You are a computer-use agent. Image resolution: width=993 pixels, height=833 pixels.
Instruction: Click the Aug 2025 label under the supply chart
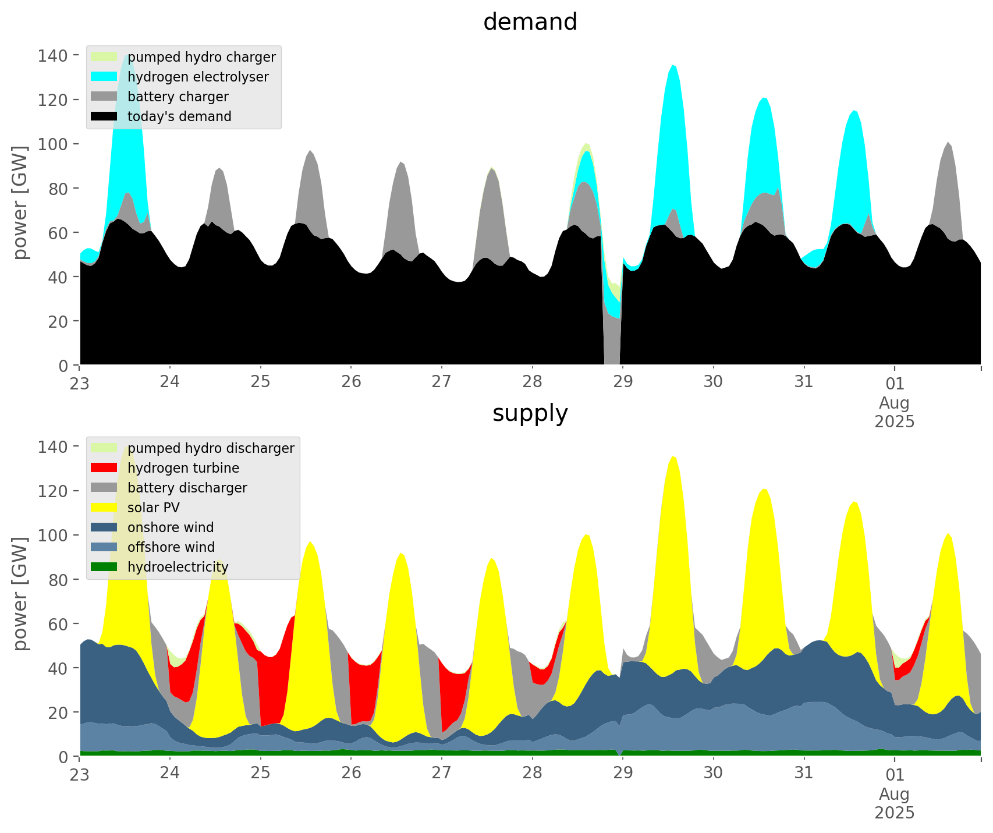pos(894,803)
